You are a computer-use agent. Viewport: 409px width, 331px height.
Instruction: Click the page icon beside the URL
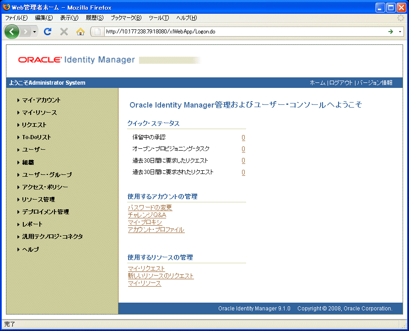tap(97, 32)
